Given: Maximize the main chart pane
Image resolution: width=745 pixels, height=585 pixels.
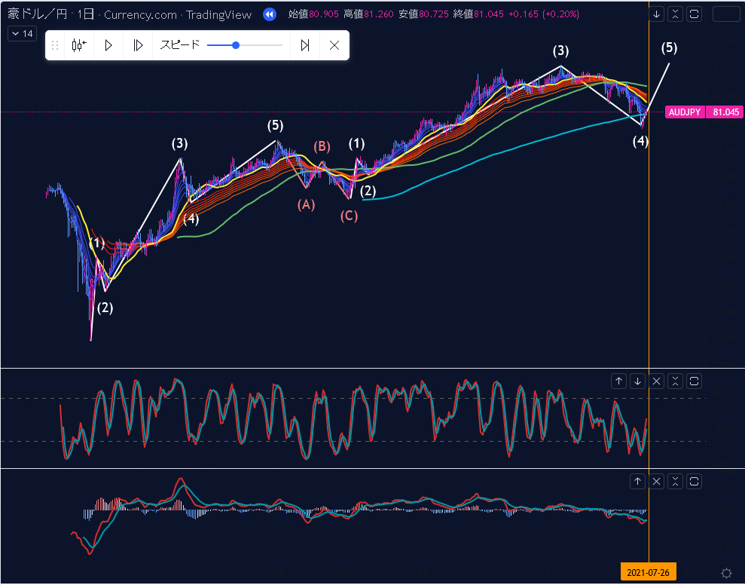Looking at the screenshot, I should click(x=695, y=14).
